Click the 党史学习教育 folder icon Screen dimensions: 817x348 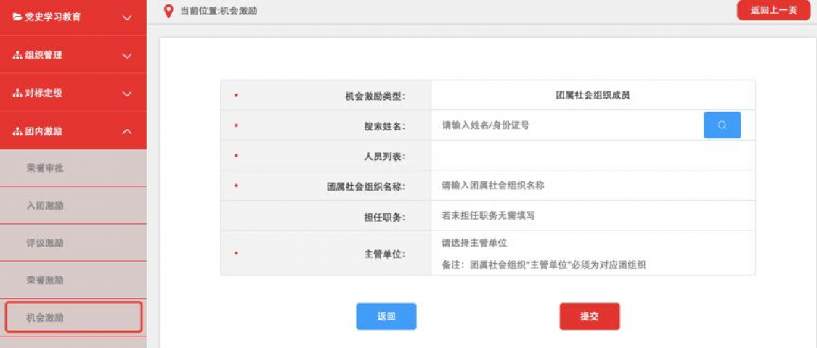(17, 17)
